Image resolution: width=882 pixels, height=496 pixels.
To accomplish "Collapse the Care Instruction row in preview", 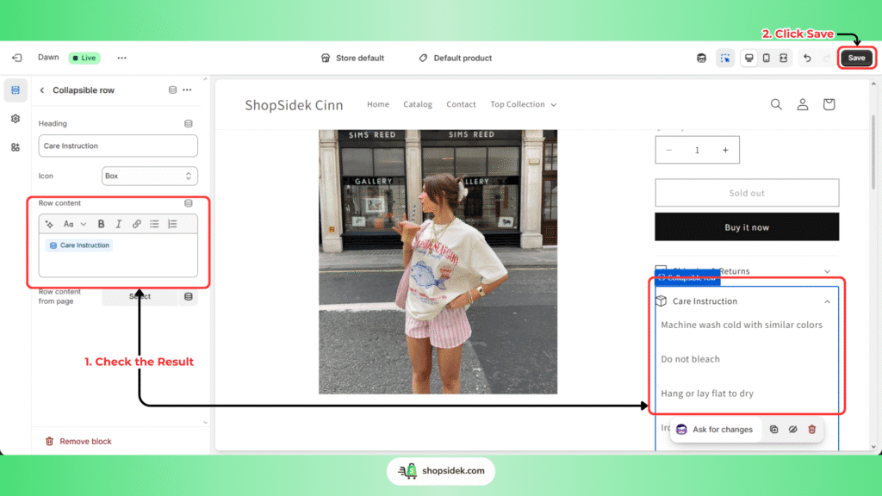I will (827, 301).
